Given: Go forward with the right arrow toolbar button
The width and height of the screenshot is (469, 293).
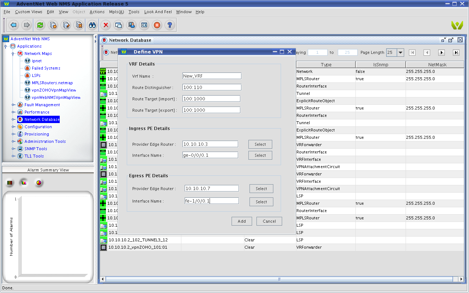Looking at the screenshot, I should (x=26, y=25).
